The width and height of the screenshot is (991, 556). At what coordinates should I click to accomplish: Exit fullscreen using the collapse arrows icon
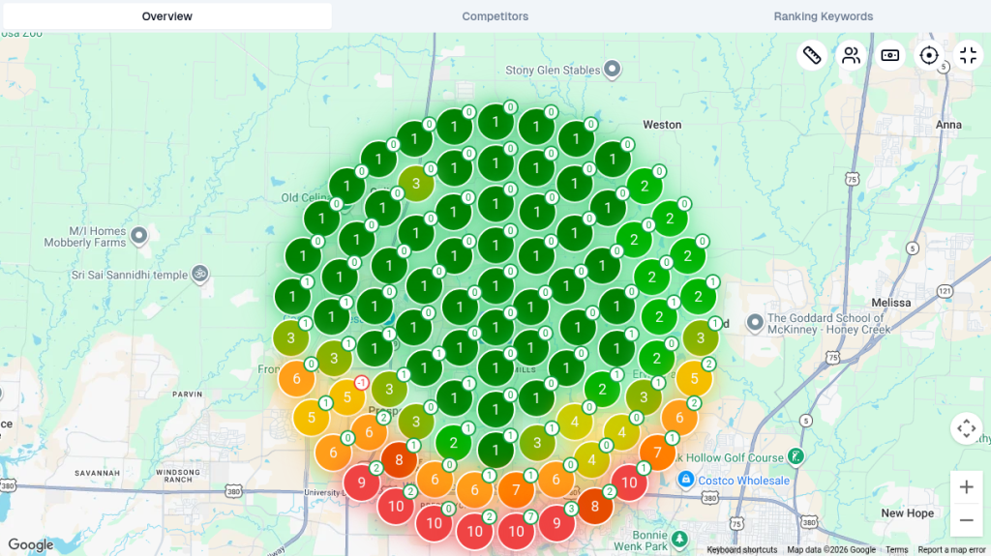click(968, 56)
